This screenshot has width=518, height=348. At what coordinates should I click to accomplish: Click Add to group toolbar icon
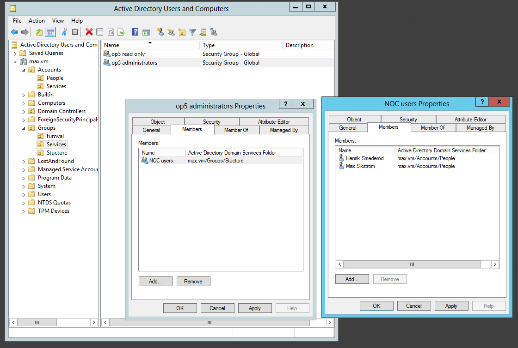tap(214, 32)
